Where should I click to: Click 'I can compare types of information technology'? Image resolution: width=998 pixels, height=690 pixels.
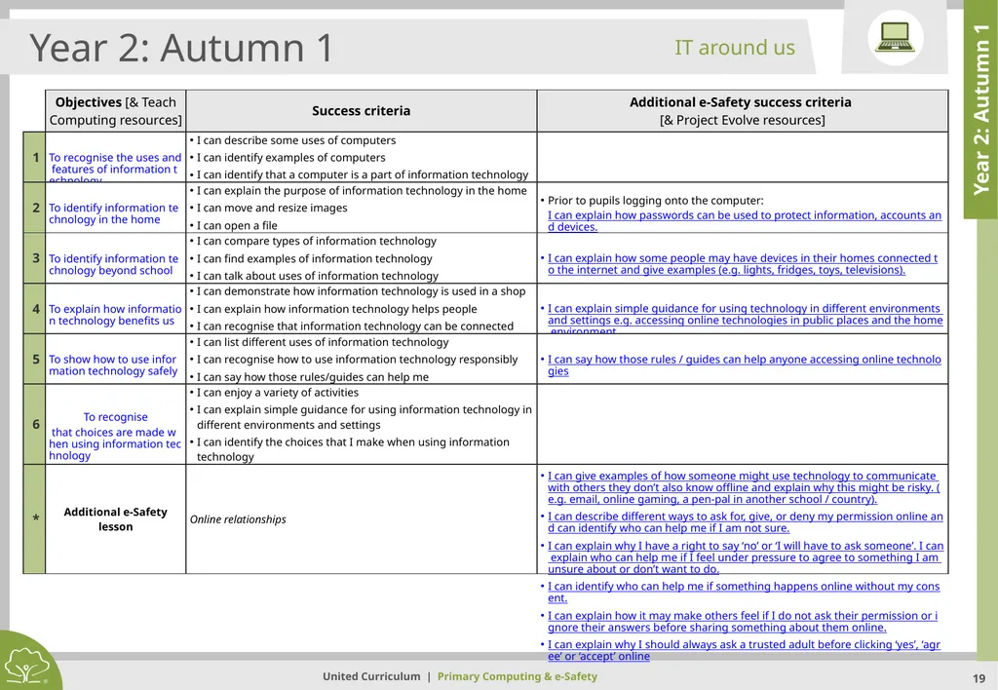pyautogui.click(x=317, y=241)
